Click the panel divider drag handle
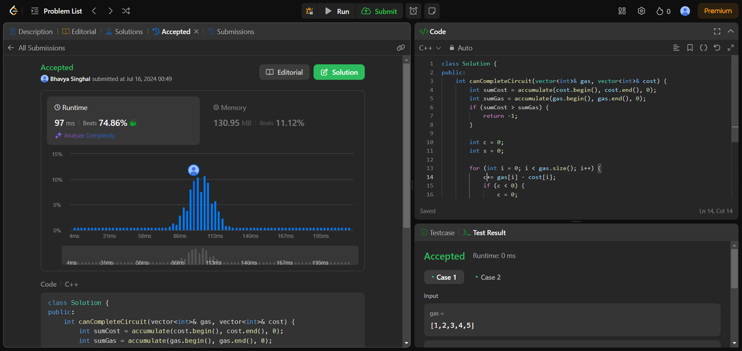742x351 pixels. click(x=576, y=221)
